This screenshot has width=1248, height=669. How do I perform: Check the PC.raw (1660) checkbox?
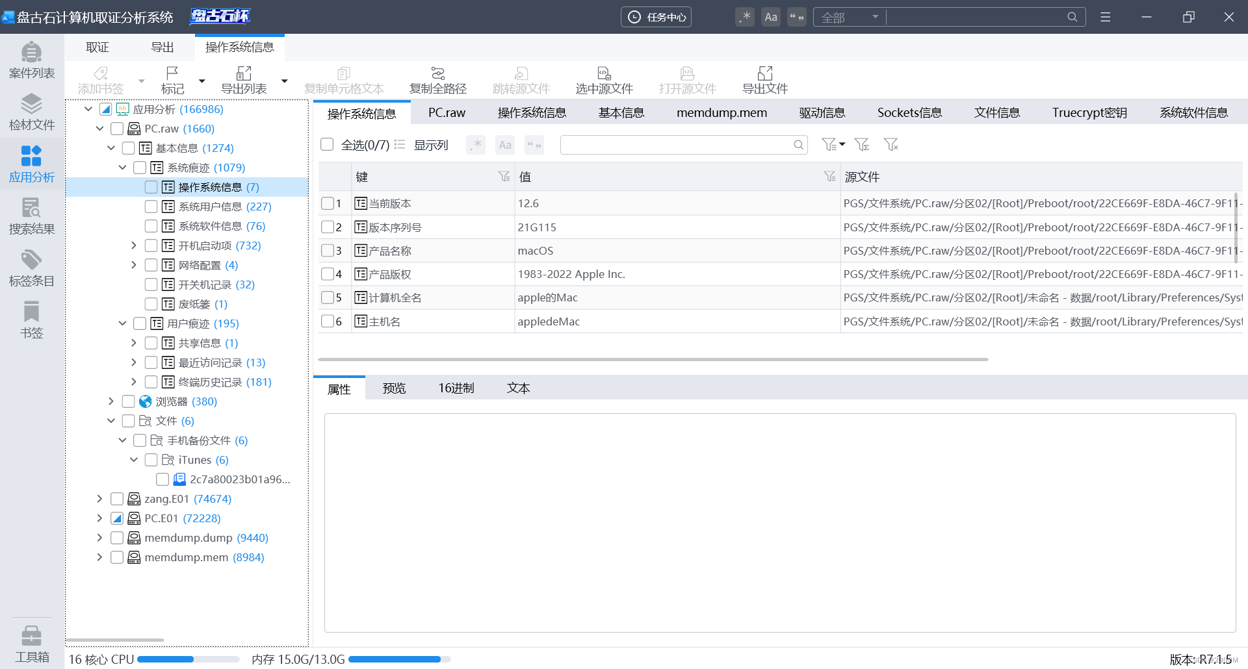click(117, 129)
